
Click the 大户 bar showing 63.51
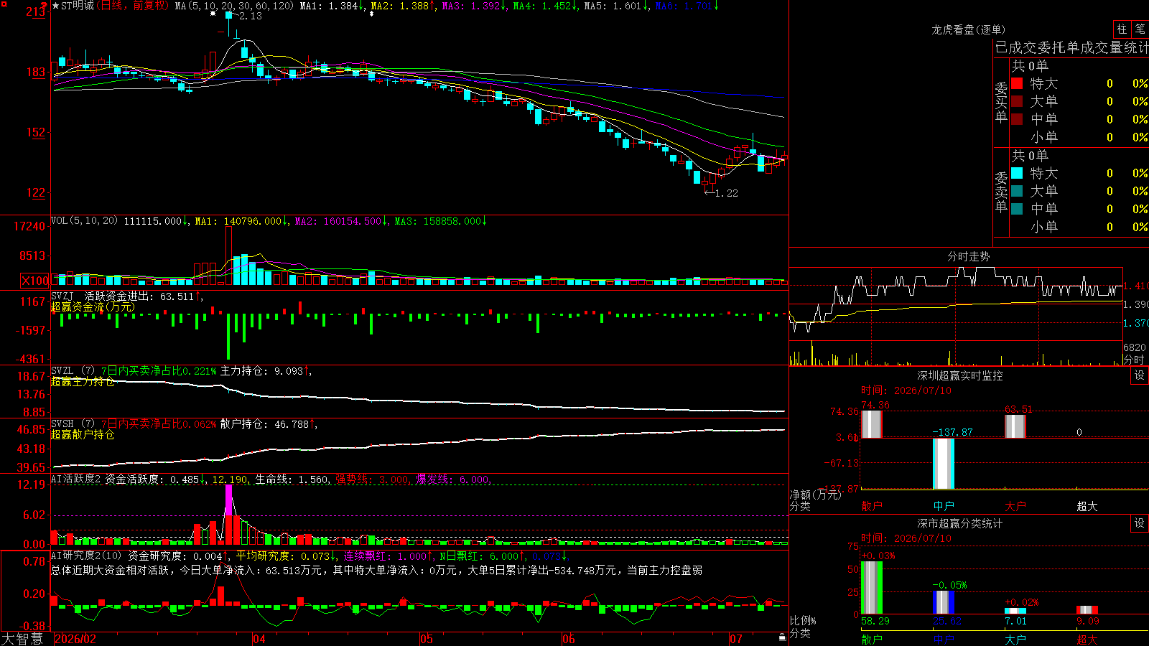click(1015, 426)
